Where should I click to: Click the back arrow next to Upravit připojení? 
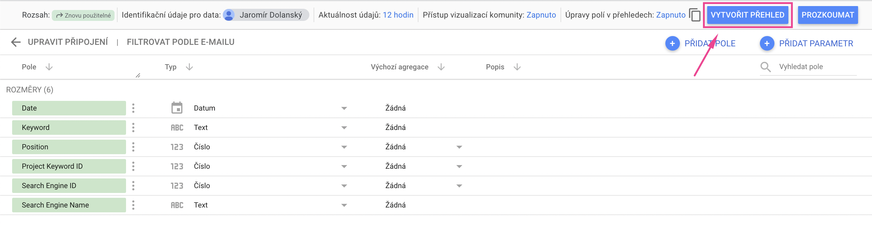click(x=15, y=42)
